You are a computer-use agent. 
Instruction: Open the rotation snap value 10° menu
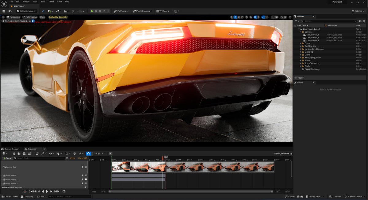click(267, 17)
